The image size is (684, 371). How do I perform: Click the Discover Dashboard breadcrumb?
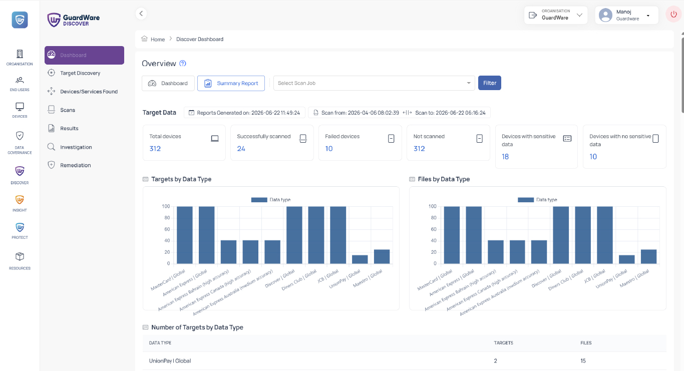point(200,39)
